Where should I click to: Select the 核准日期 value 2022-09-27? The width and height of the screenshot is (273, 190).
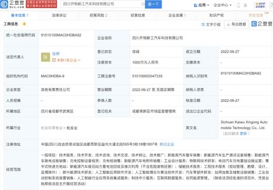(230, 101)
